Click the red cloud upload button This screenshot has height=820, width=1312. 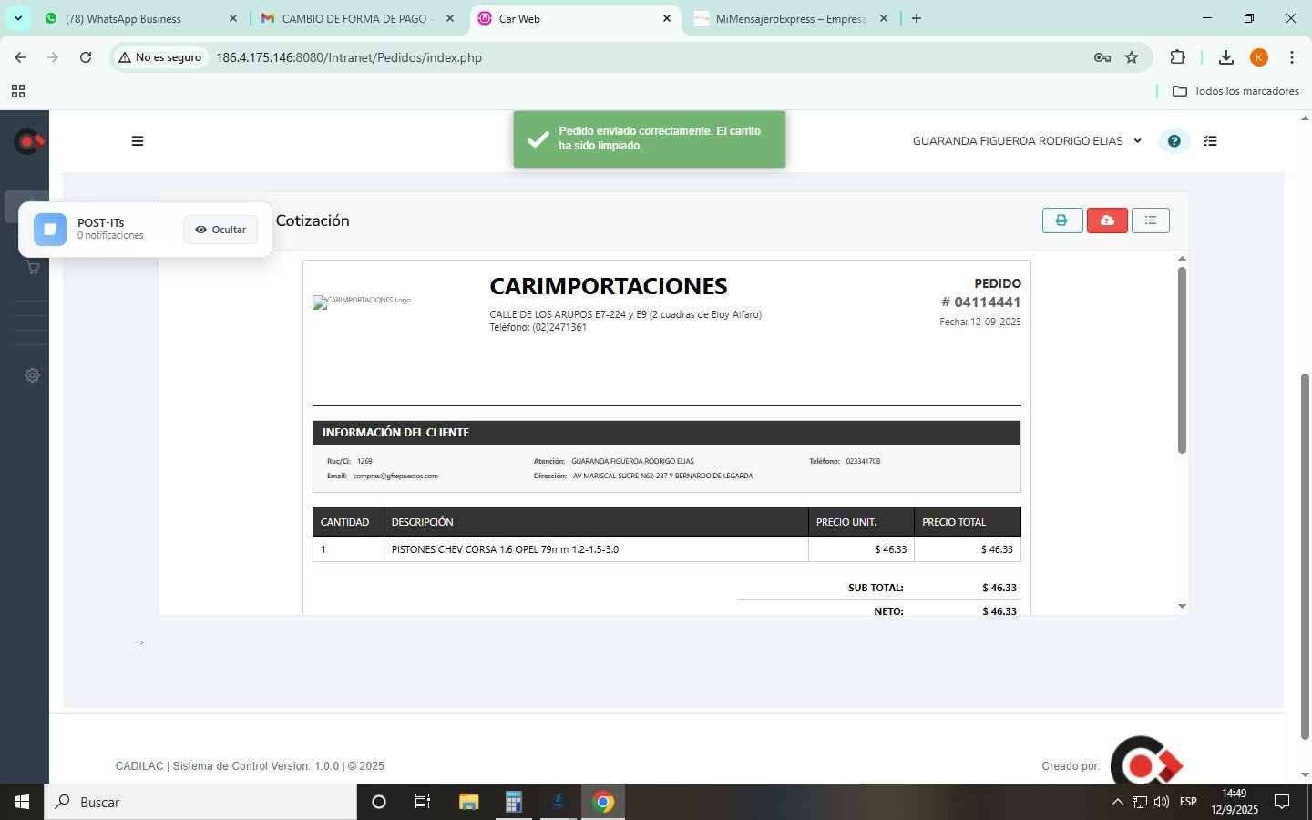(x=1107, y=220)
